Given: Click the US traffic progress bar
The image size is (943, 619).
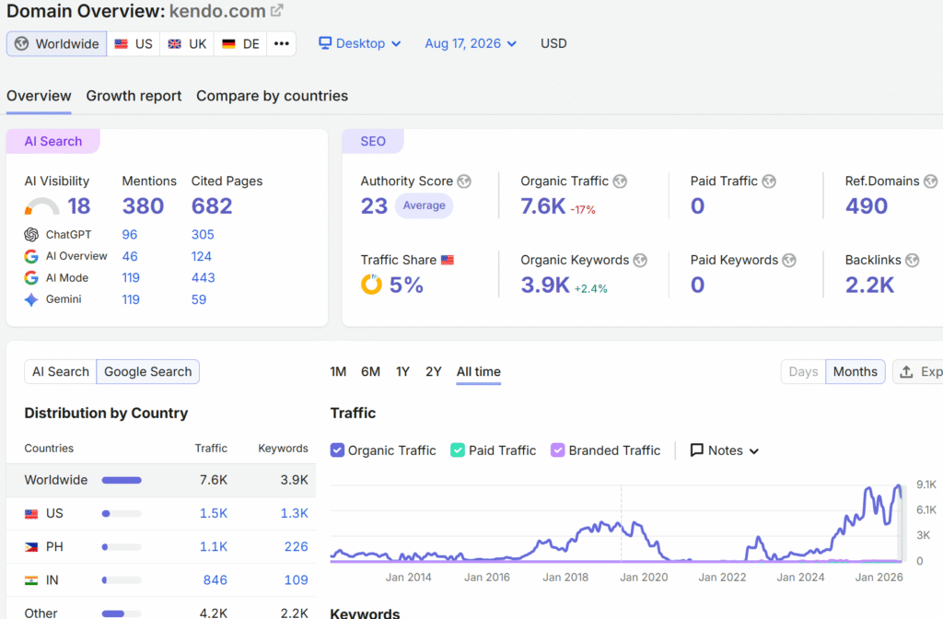Looking at the screenshot, I should 122,514.
